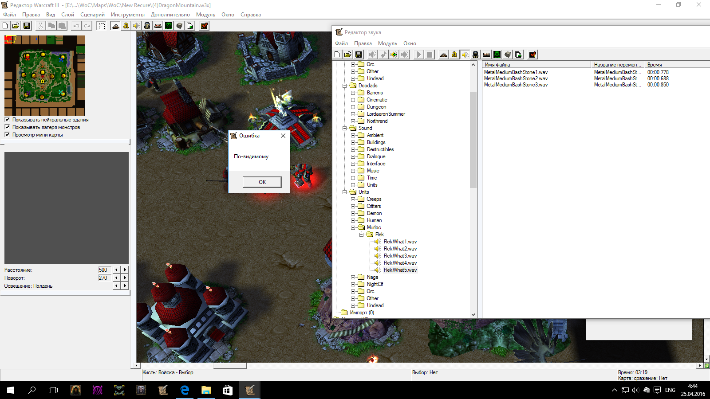Select FlekWhat3.wav in the tree

pos(400,256)
